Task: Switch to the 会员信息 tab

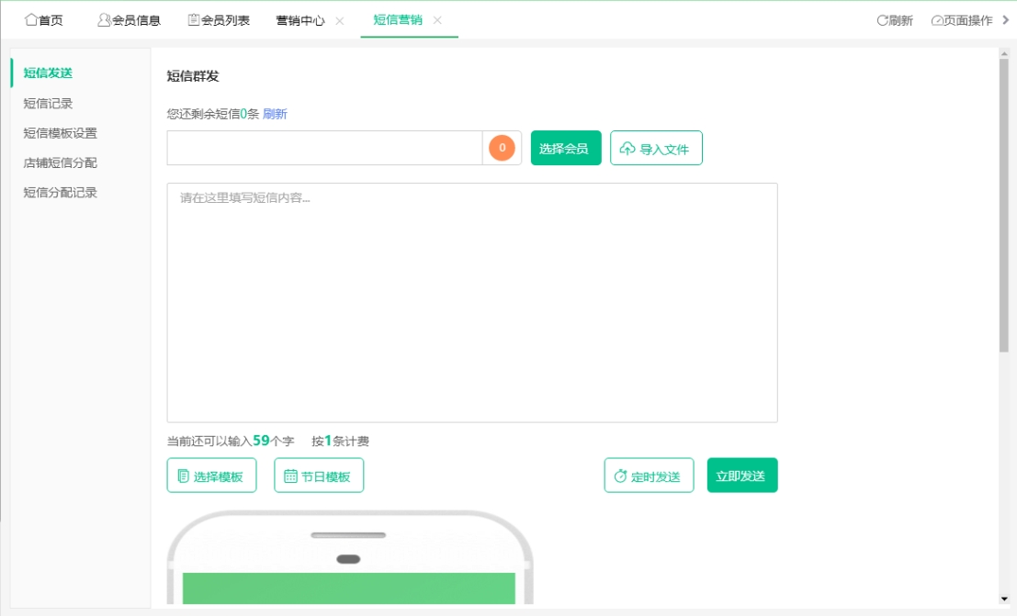Action: pos(129,20)
